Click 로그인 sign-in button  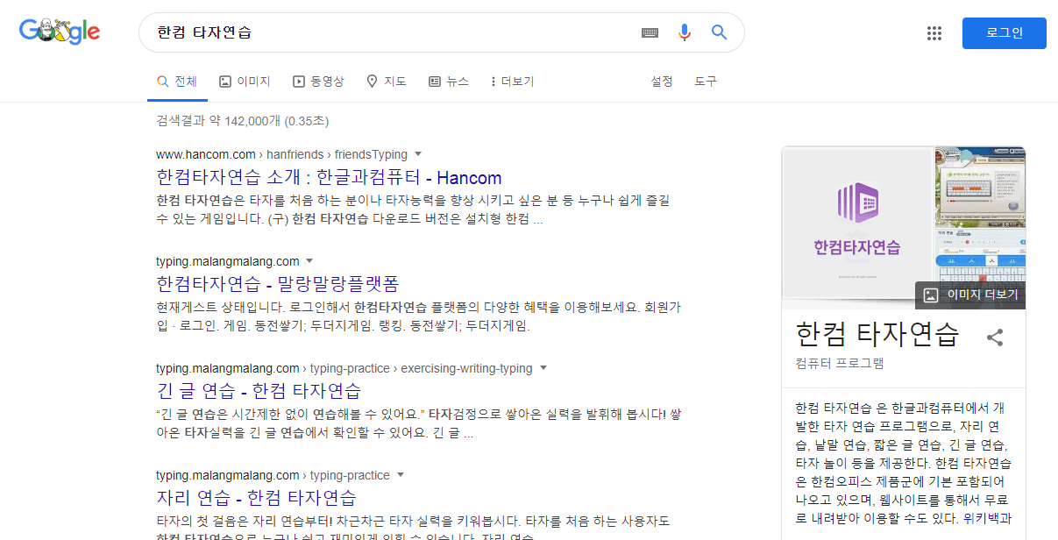(1005, 33)
